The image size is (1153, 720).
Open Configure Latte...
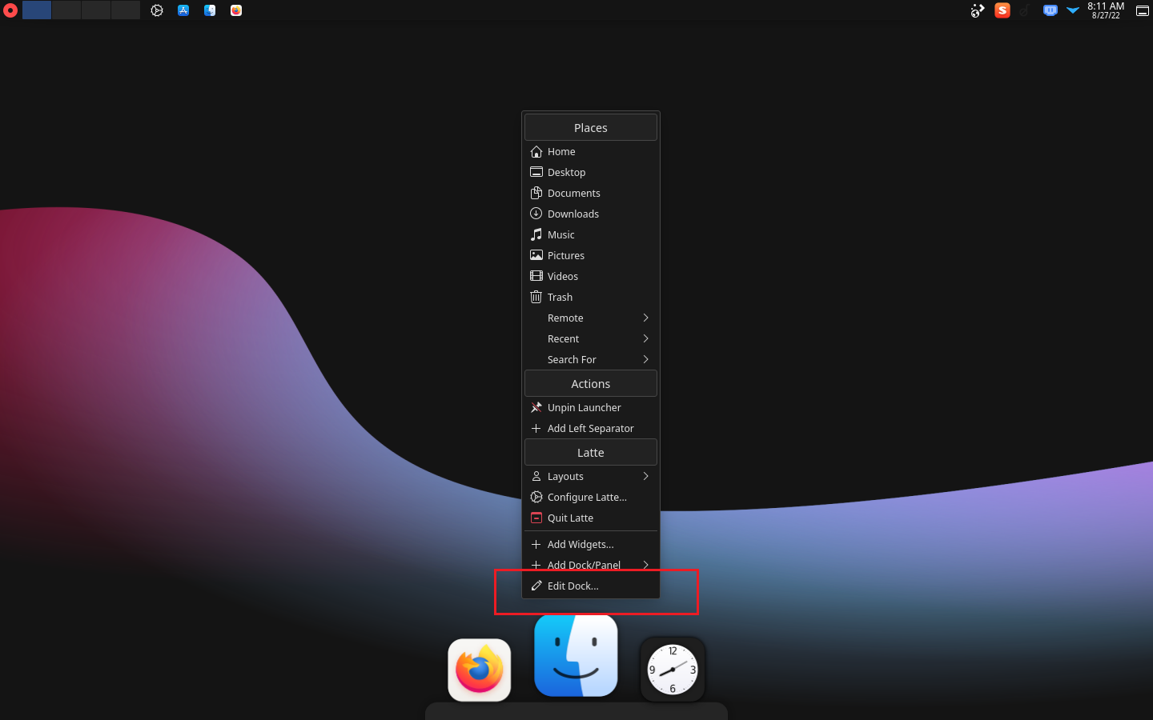coord(591,497)
